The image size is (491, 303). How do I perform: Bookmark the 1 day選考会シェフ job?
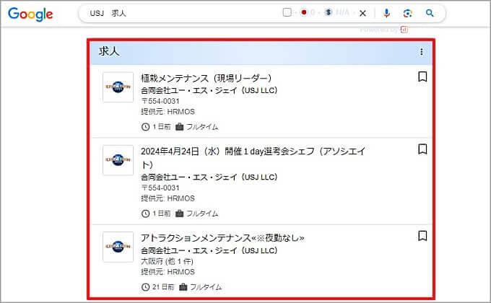coord(422,149)
